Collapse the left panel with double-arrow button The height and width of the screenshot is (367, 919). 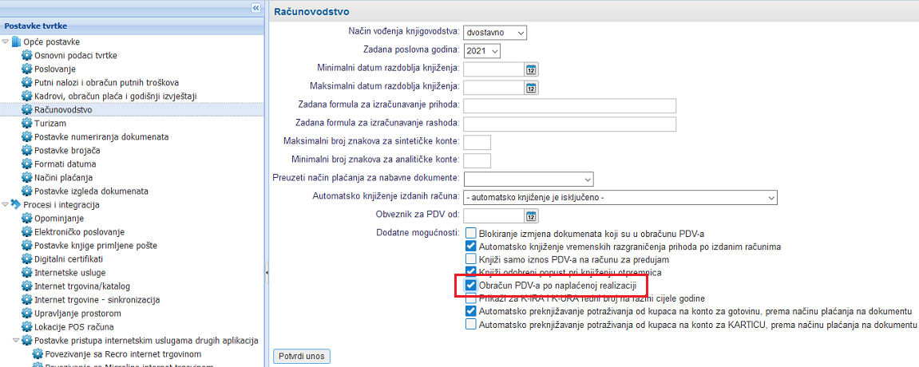coord(255,8)
